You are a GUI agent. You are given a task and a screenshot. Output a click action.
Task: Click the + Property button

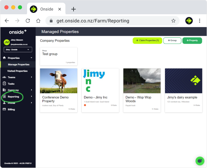(x=192, y=40)
